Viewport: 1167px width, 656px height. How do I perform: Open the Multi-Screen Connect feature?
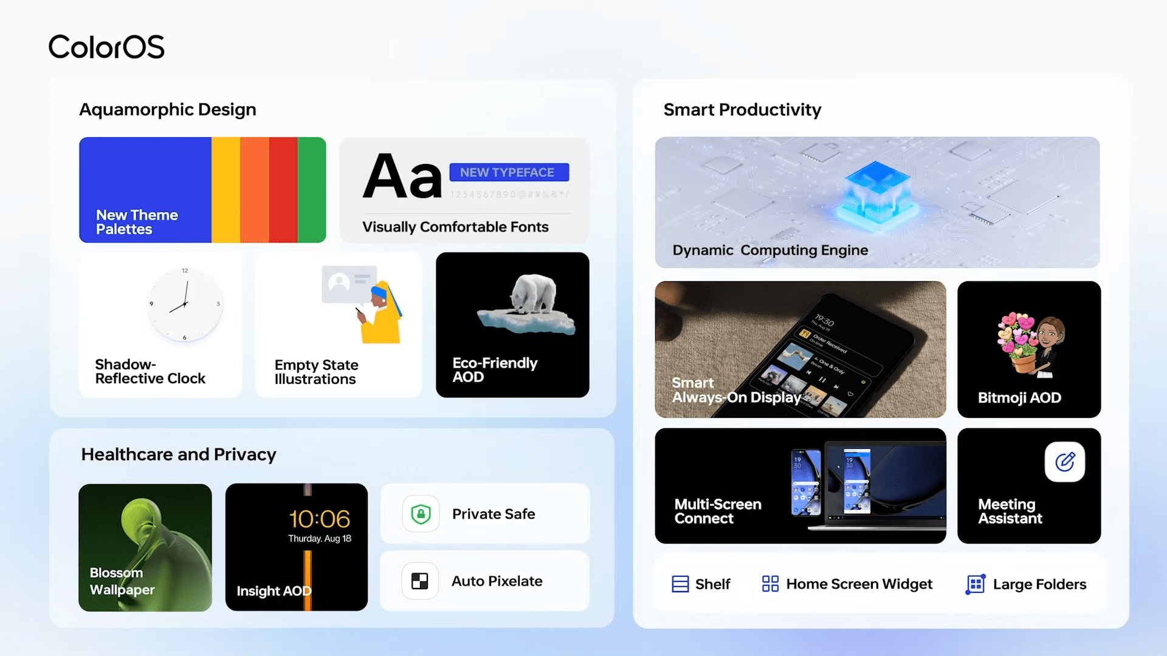(x=800, y=486)
